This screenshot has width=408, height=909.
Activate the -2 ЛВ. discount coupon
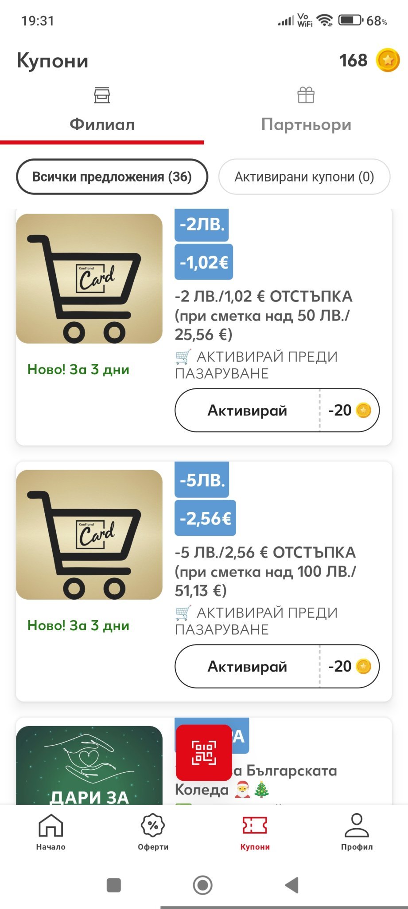click(x=247, y=411)
